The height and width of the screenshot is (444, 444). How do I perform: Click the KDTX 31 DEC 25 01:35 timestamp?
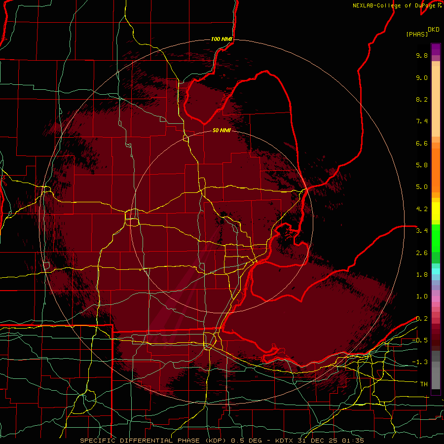[x=319, y=441]
